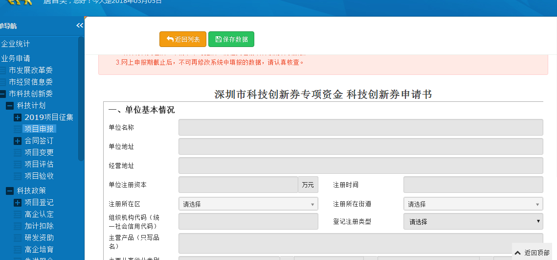Click the 注册时间 input field
The image size is (557, 260).
click(473, 185)
